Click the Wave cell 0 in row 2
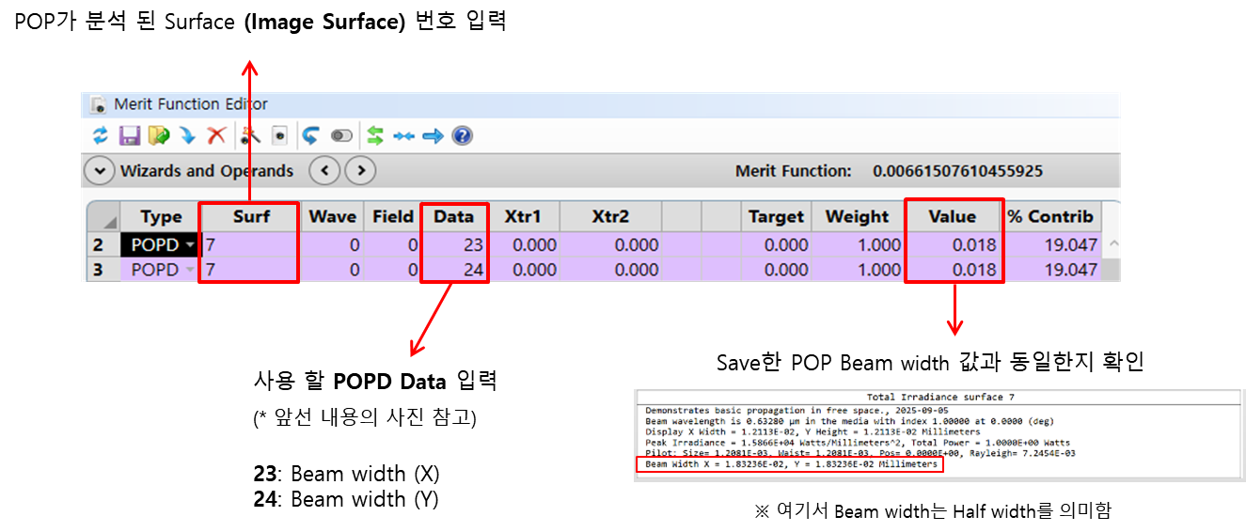Viewport: 1246px width, 532px height. pos(332,244)
